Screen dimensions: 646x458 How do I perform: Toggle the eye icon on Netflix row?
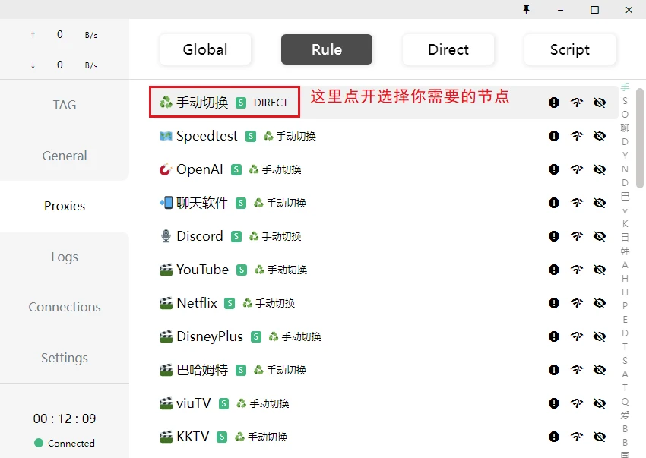coord(600,303)
